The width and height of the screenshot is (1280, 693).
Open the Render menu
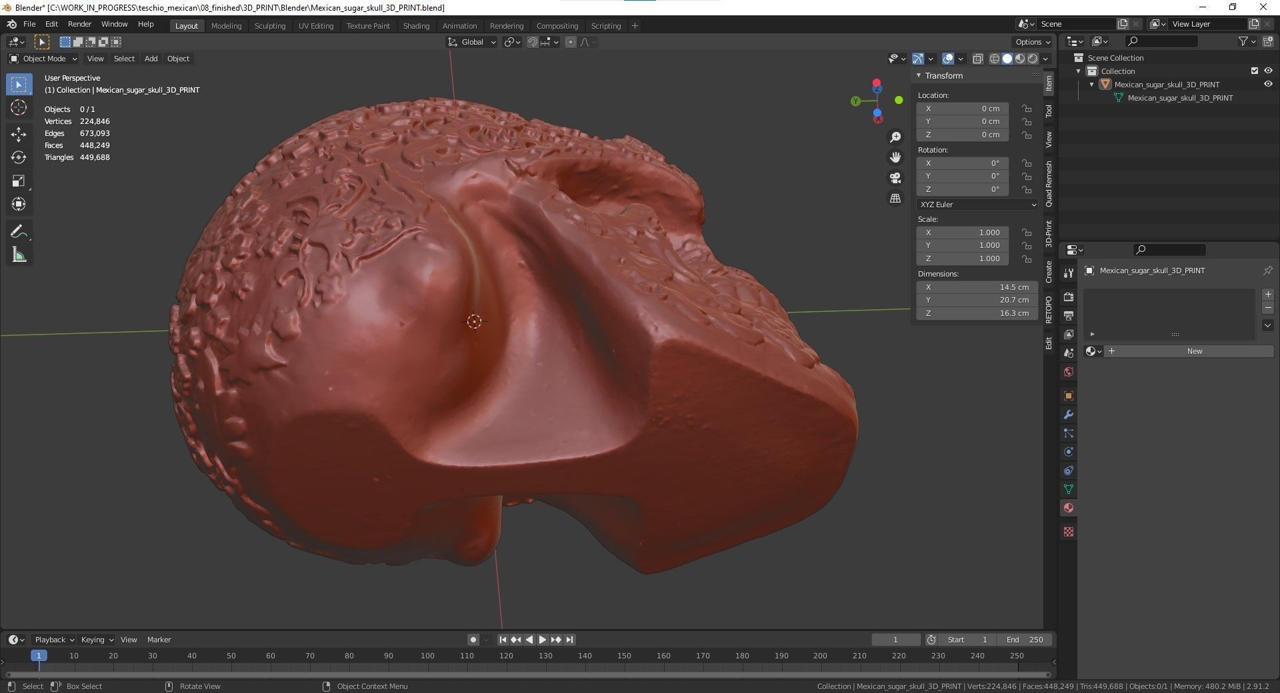[x=79, y=24]
